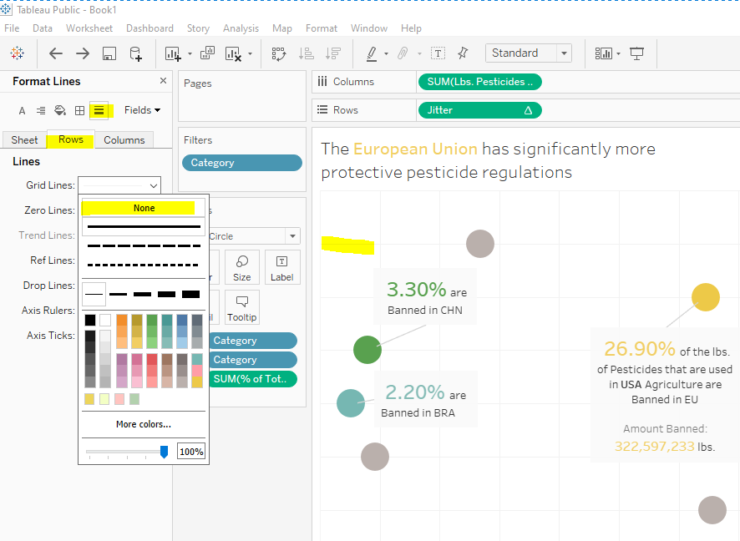Choose the short dotted line style
Screen dimensions: 740x541
(x=144, y=265)
